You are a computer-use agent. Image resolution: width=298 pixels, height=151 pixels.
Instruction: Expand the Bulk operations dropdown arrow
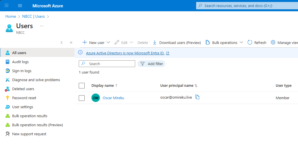coord(241,43)
